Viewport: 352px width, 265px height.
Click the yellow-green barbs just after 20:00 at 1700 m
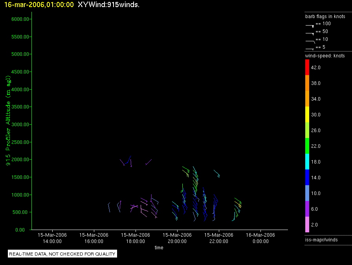(x=186, y=172)
